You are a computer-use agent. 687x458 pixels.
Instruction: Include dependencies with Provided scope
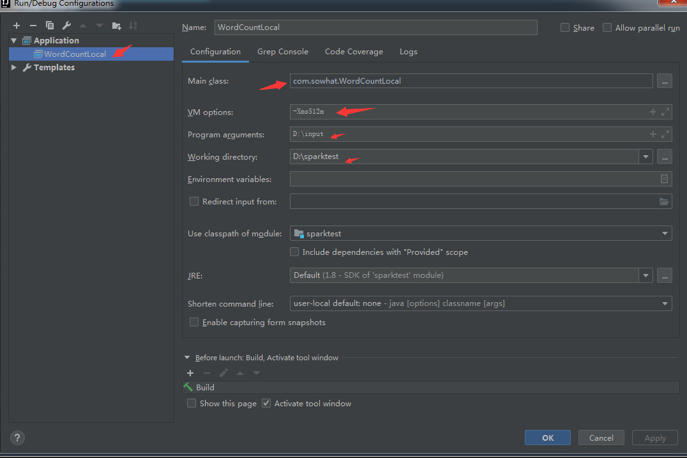point(294,252)
